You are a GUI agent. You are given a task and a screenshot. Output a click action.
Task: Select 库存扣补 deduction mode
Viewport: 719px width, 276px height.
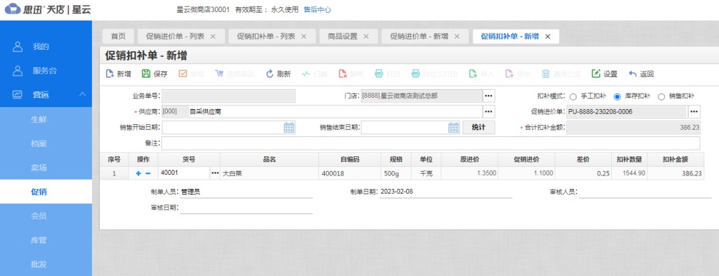tap(616, 96)
